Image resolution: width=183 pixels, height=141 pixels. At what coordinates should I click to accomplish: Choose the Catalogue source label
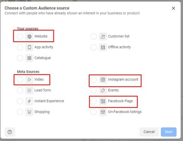[43, 58]
